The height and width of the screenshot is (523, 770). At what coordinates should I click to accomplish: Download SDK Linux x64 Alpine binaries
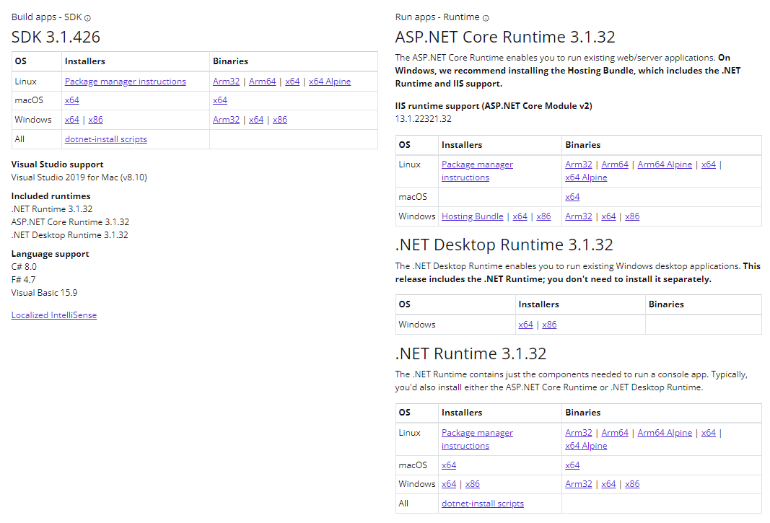(330, 82)
